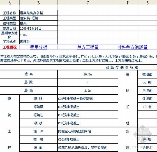Viewport: 157px width, 152px height.
Task: Select column A header
Action: [x=10, y=3]
